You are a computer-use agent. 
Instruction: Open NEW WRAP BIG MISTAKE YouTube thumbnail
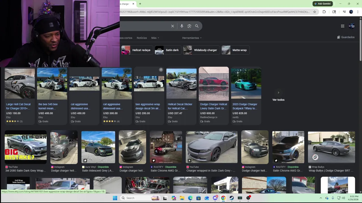click(25, 147)
